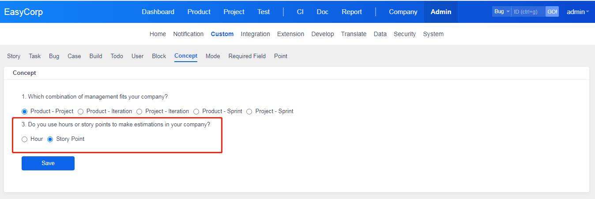Open the Dashboard menu
The width and height of the screenshot is (595, 199).
[x=158, y=12]
